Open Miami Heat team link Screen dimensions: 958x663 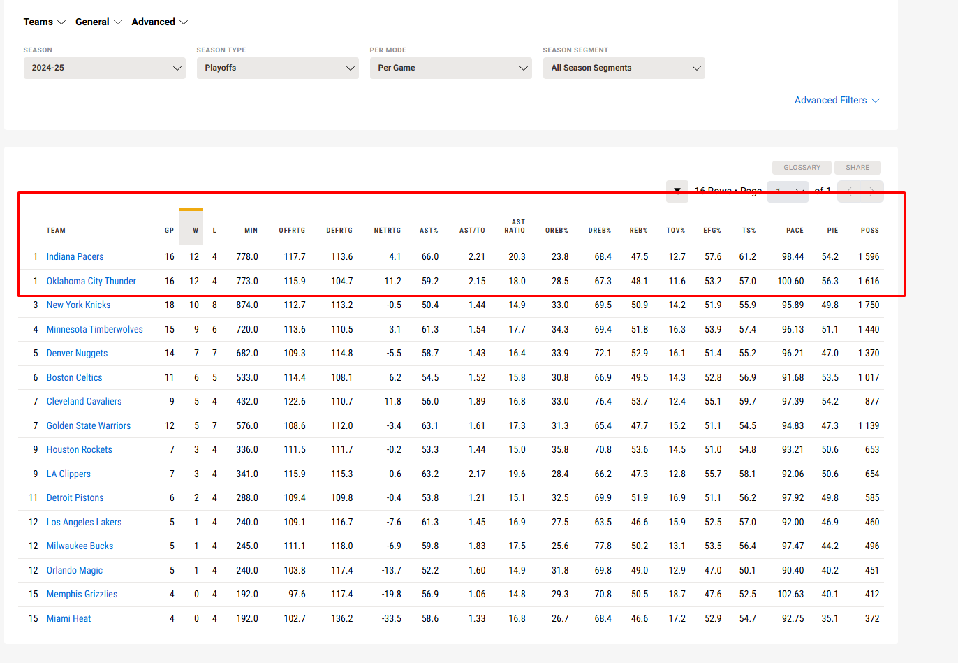(x=68, y=618)
